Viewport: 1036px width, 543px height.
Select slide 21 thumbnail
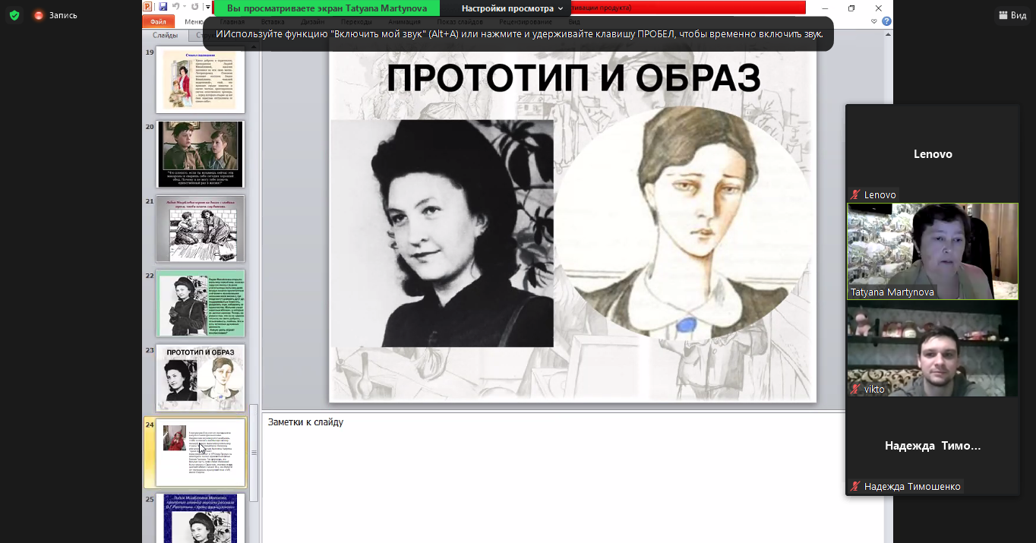point(201,229)
